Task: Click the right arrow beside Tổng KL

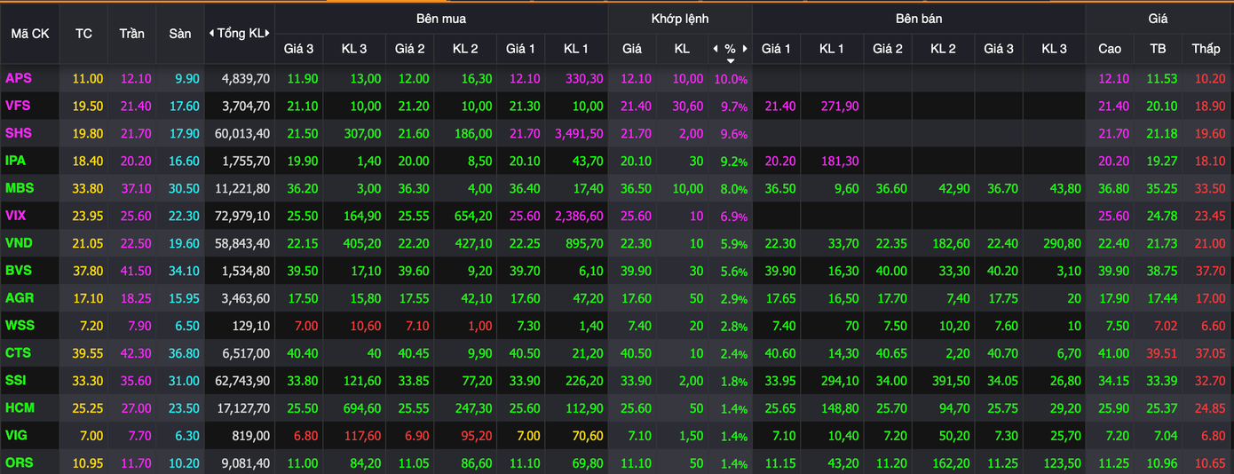Action: (268, 33)
